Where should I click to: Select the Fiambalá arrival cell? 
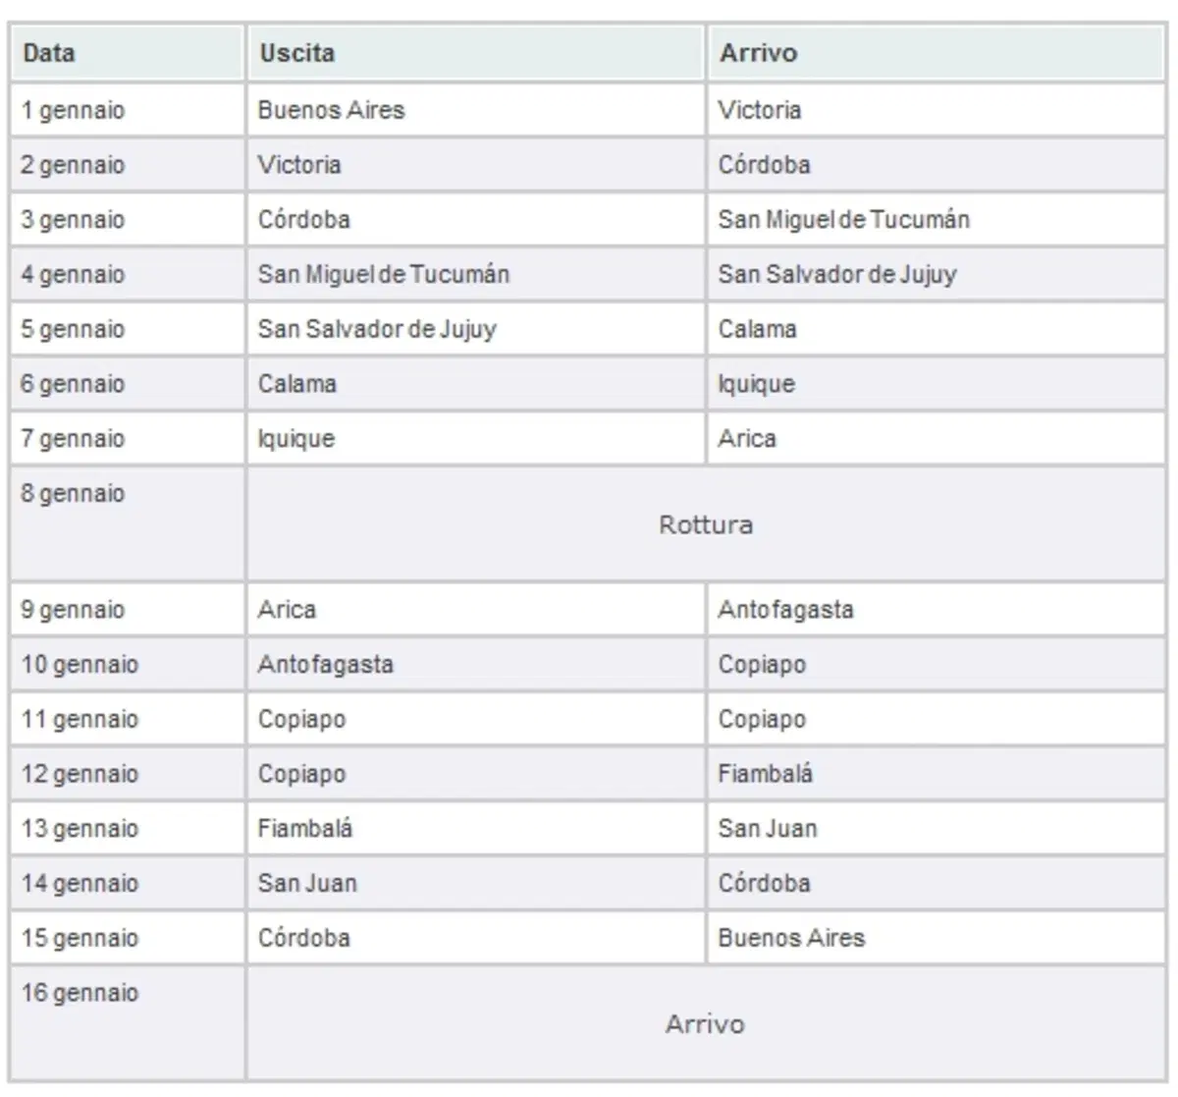[x=936, y=774]
